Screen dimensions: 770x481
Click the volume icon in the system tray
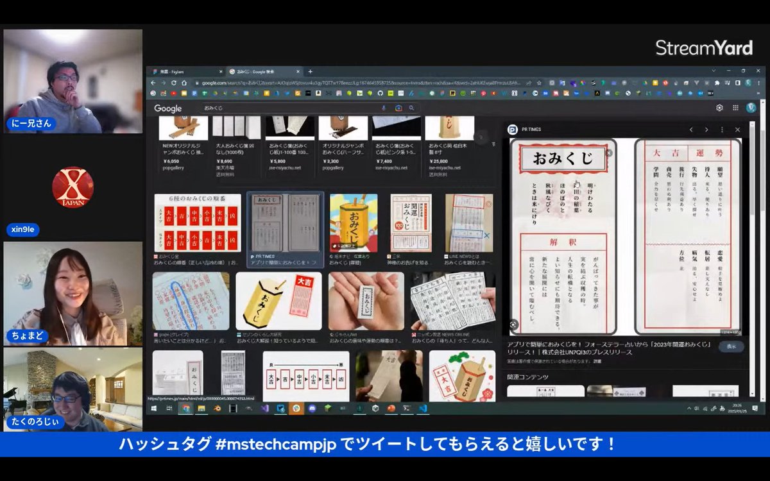pos(697,408)
